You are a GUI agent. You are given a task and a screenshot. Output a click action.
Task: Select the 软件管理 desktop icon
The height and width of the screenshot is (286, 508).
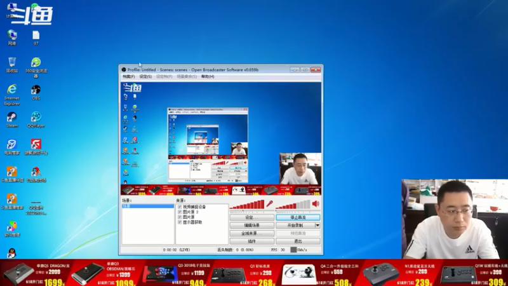(x=12, y=229)
